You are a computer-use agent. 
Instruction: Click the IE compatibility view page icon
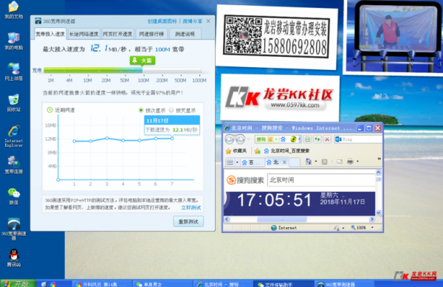(307, 139)
